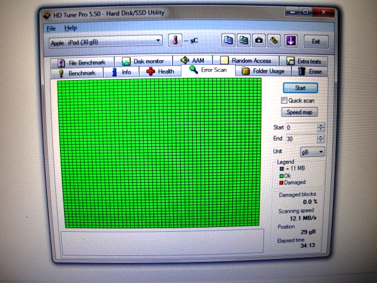
Task: Open the Help menu
Action: click(x=71, y=28)
